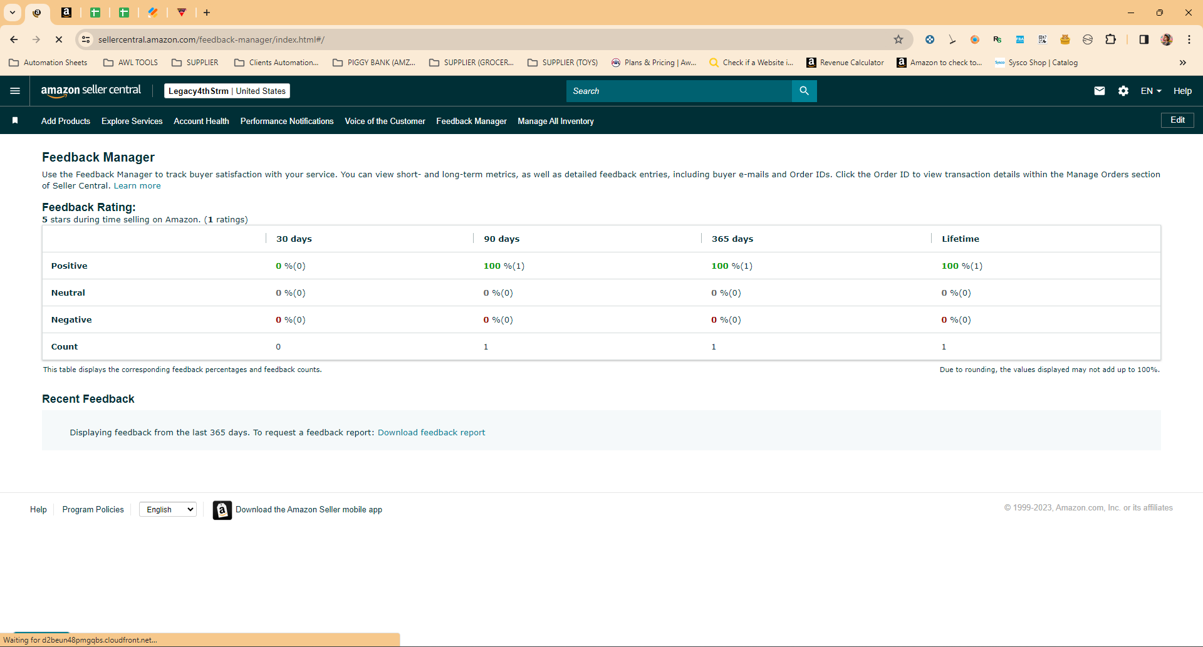Click the Negative row label
The width and height of the screenshot is (1203, 647).
tap(71, 320)
